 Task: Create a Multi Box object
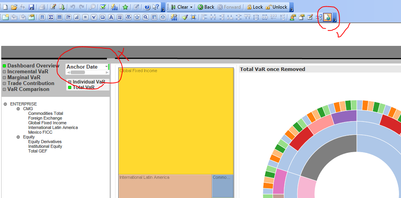[68, 17]
